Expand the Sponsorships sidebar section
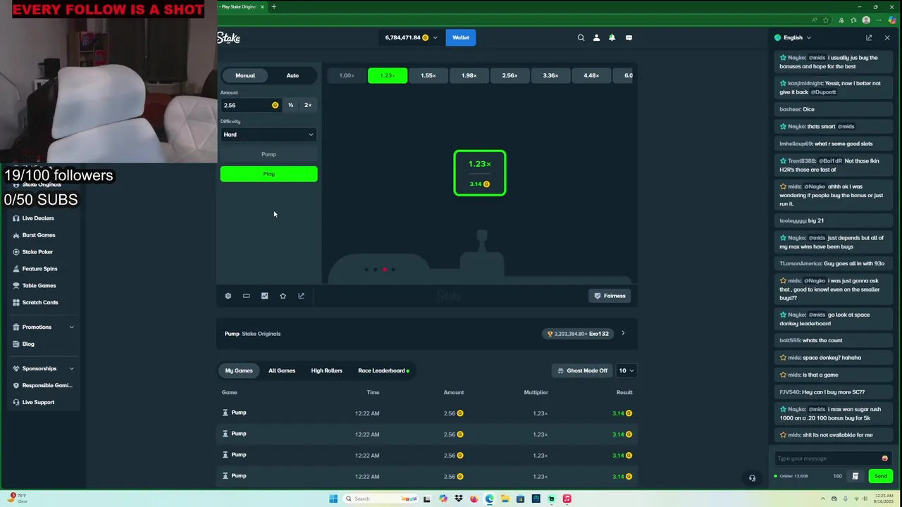Image resolution: width=902 pixels, height=507 pixels. coord(42,368)
